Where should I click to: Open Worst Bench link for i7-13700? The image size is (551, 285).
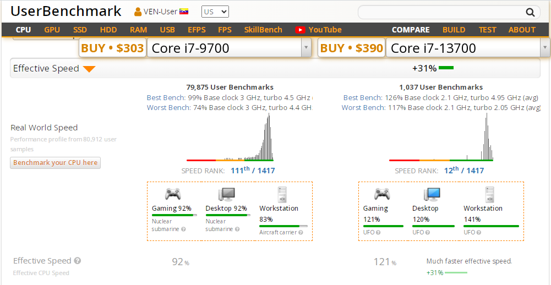click(x=363, y=107)
